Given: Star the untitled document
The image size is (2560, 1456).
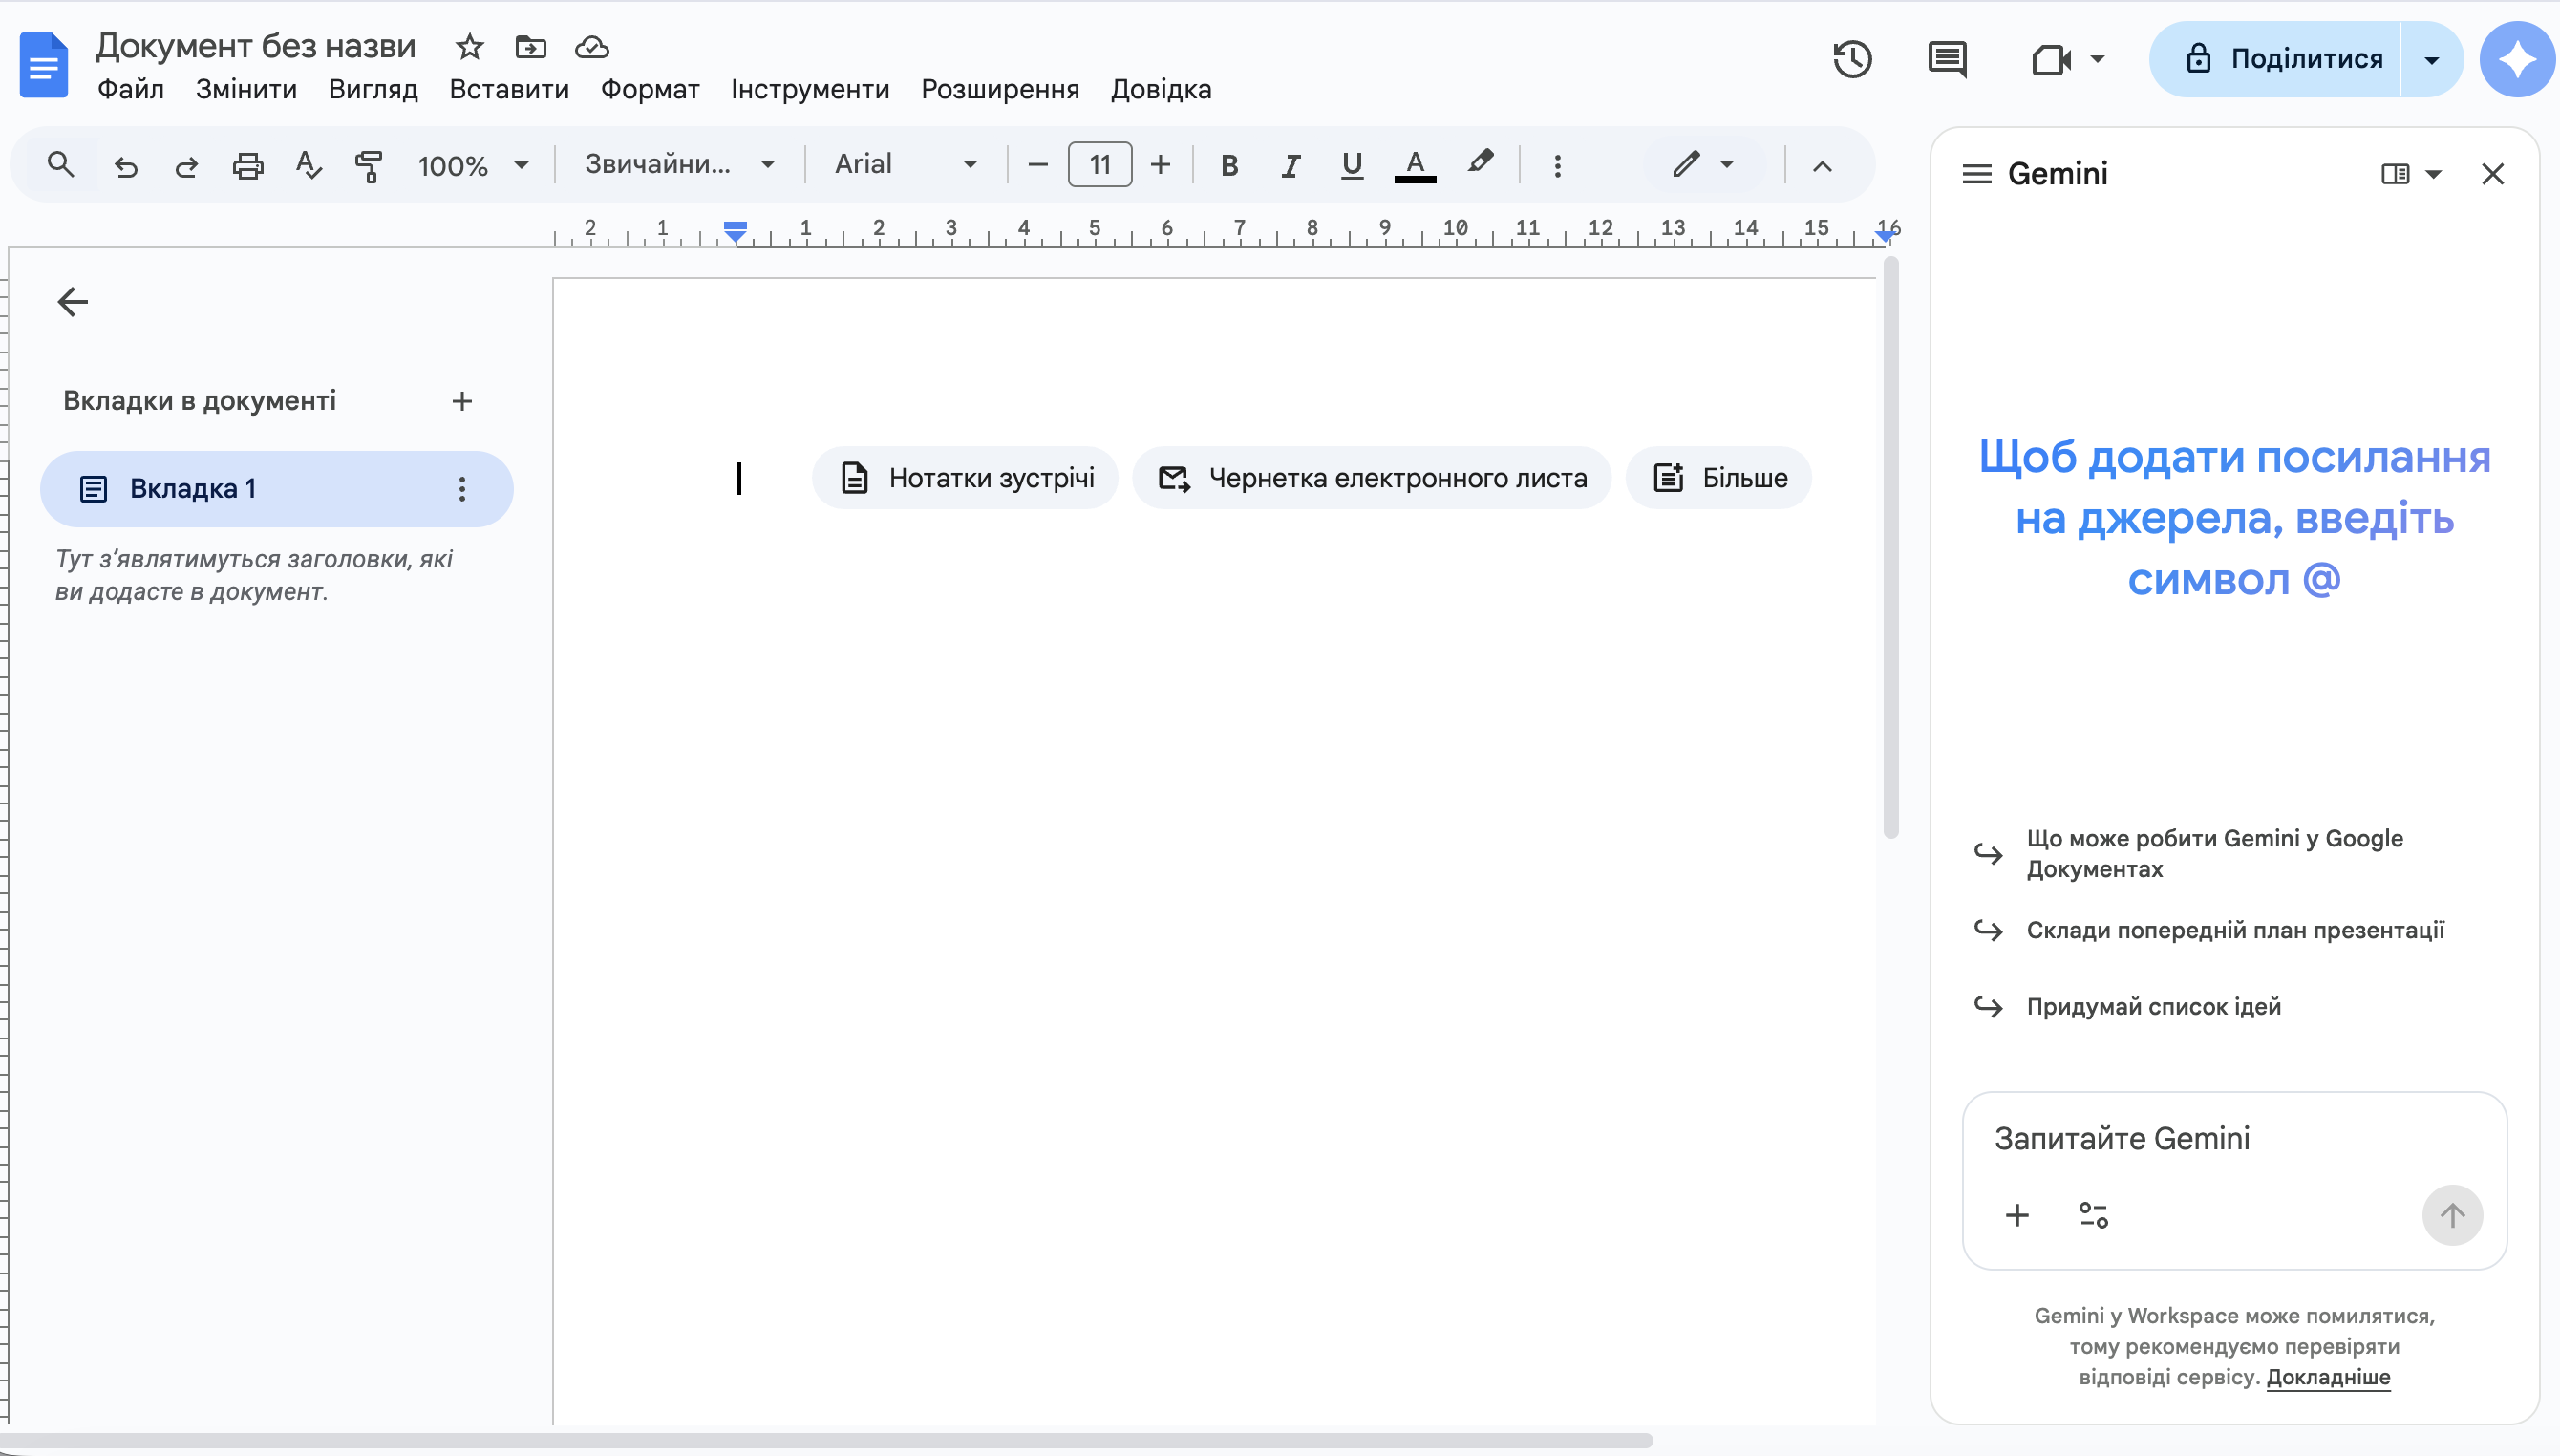Looking at the screenshot, I should coord(469,46).
